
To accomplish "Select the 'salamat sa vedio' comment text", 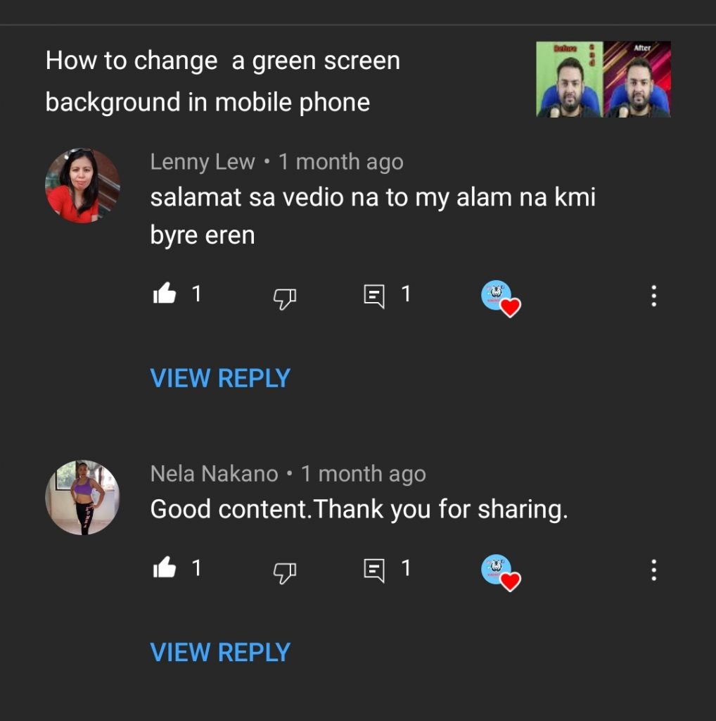I will coord(372,215).
